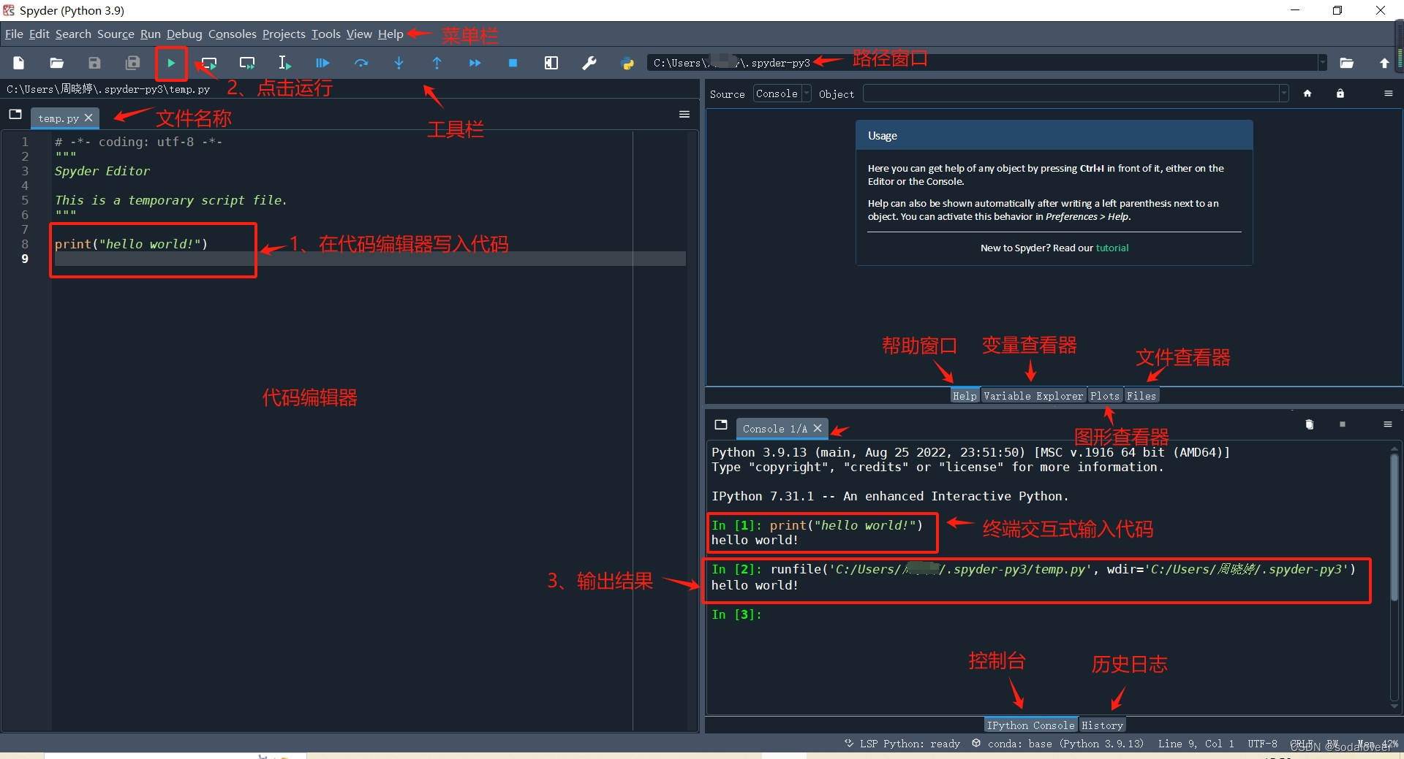Open the Help pane options menu
Image resolution: width=1404 pixels, height=759 pixels.
1389,94
